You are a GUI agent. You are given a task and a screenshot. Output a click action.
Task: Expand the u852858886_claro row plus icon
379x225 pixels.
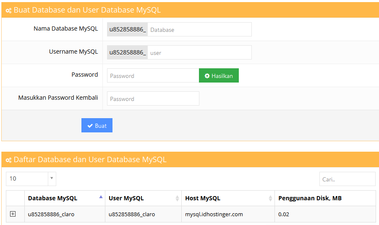[x=13, y=214]
